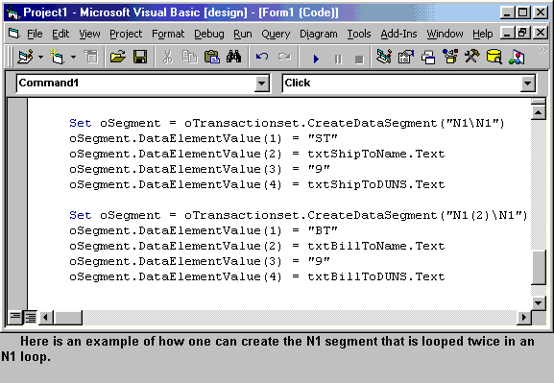Click the Cut scissors icon

coord(168,57)
